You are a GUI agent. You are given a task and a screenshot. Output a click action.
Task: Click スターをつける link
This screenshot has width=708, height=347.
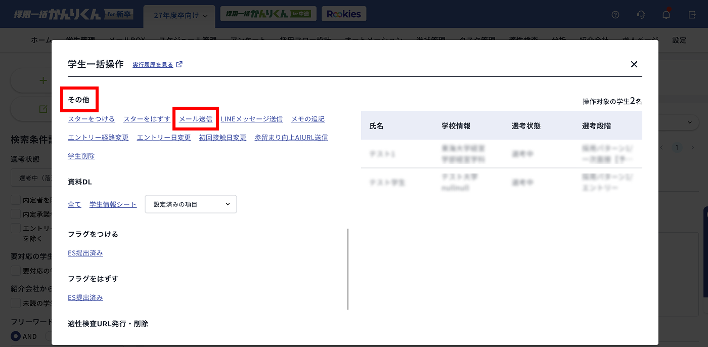coord(92,119)
